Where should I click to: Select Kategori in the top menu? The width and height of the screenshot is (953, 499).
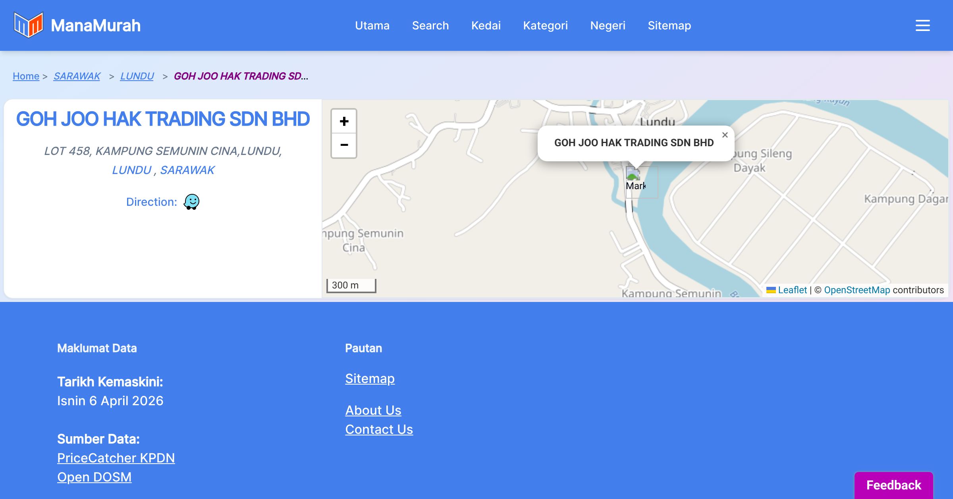click(545, 25)
